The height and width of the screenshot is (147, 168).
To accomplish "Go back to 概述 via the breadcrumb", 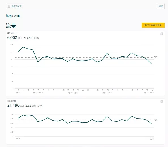I will point(8,16).
